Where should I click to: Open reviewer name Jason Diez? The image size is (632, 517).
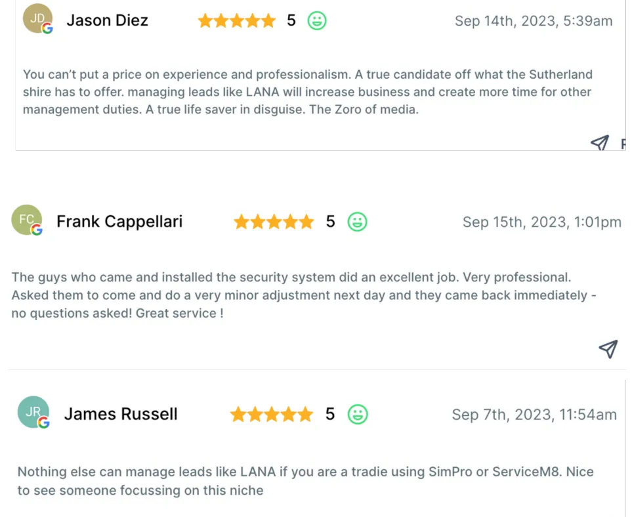pos(107,20)
